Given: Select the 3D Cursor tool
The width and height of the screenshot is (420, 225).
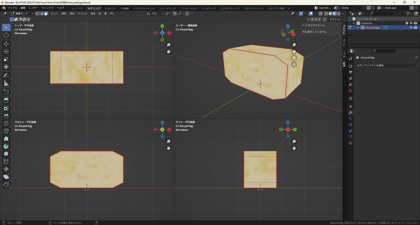Looking at the screenshot, I should 6,35.
